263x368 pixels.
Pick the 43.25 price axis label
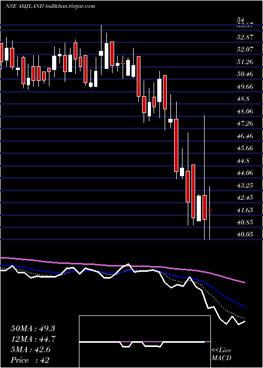click(x=246, y=186)
